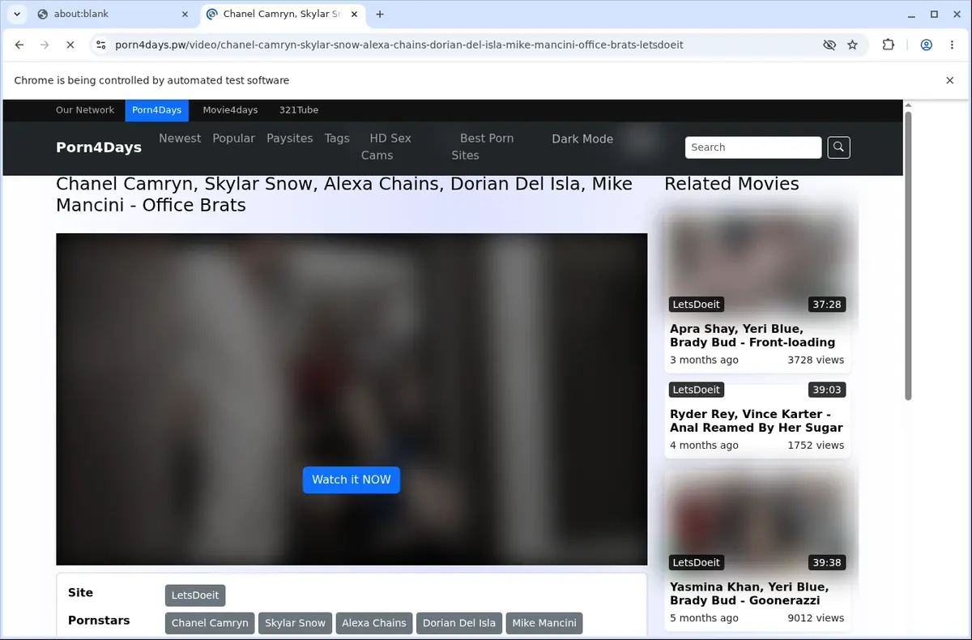Click the Chanel Camryn tag
The height and width of the screenshot is (640, 972).
click(210, 623)
